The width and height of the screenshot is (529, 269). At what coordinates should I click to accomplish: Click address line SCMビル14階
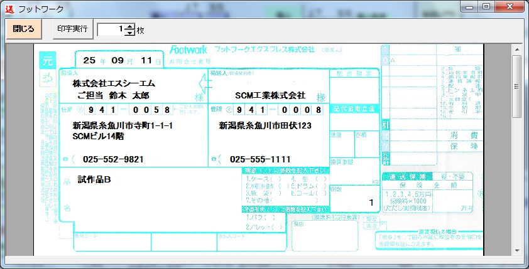(98, 136)
